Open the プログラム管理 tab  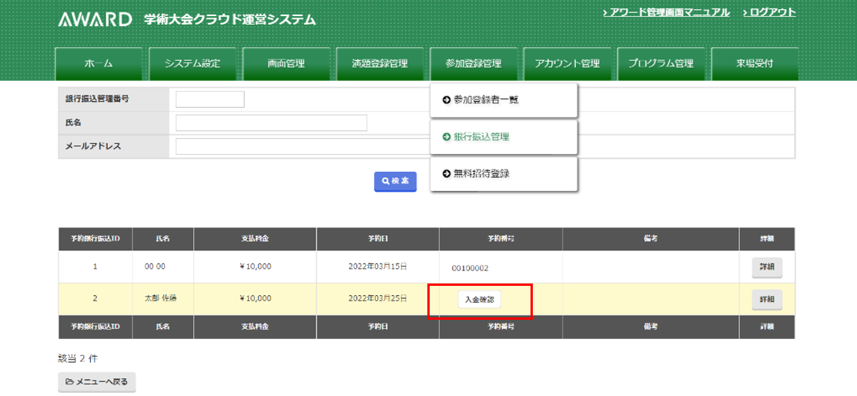point(661,64)
